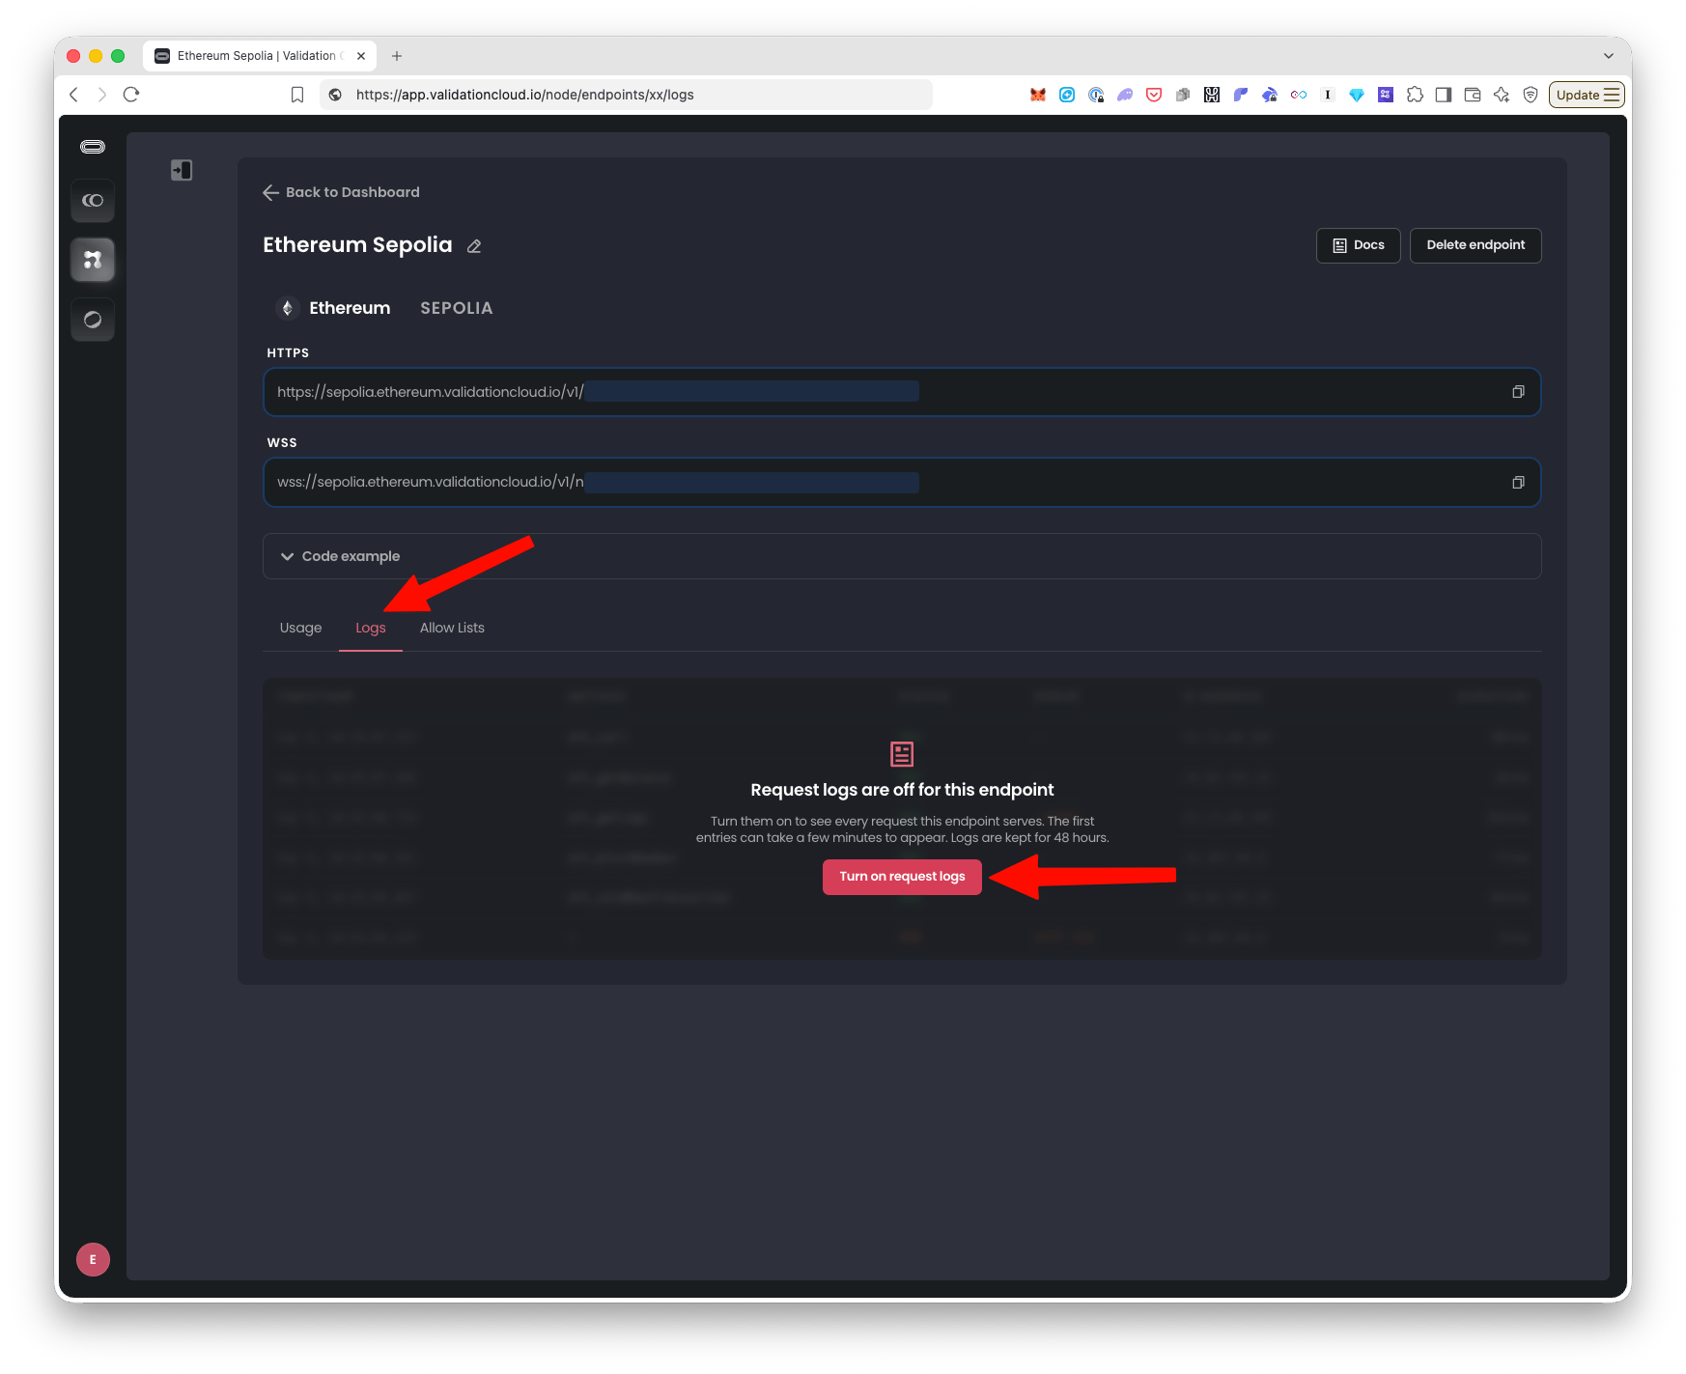Image resolution: width=1686 pixels, height=1374 pixels.
Task: Expand the Code example section
Action: click(902, 556)
